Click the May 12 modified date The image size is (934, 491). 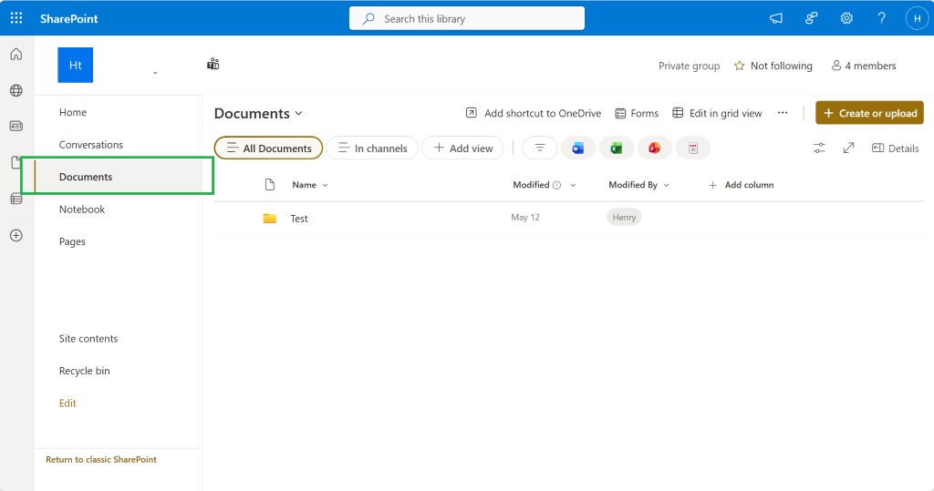pyautogui.click(x=525, y=217)
